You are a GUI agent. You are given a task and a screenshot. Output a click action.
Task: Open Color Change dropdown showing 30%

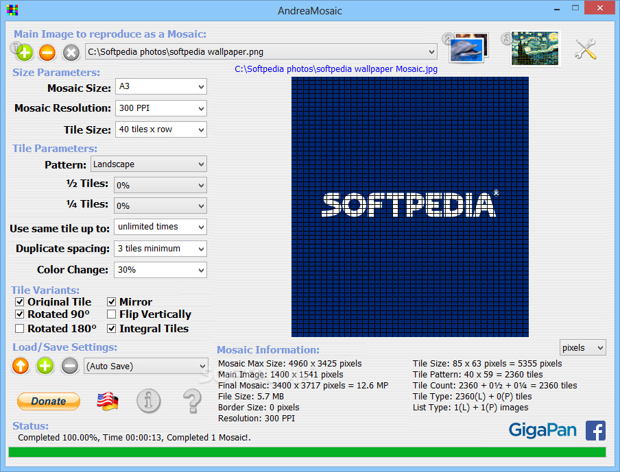160,270
